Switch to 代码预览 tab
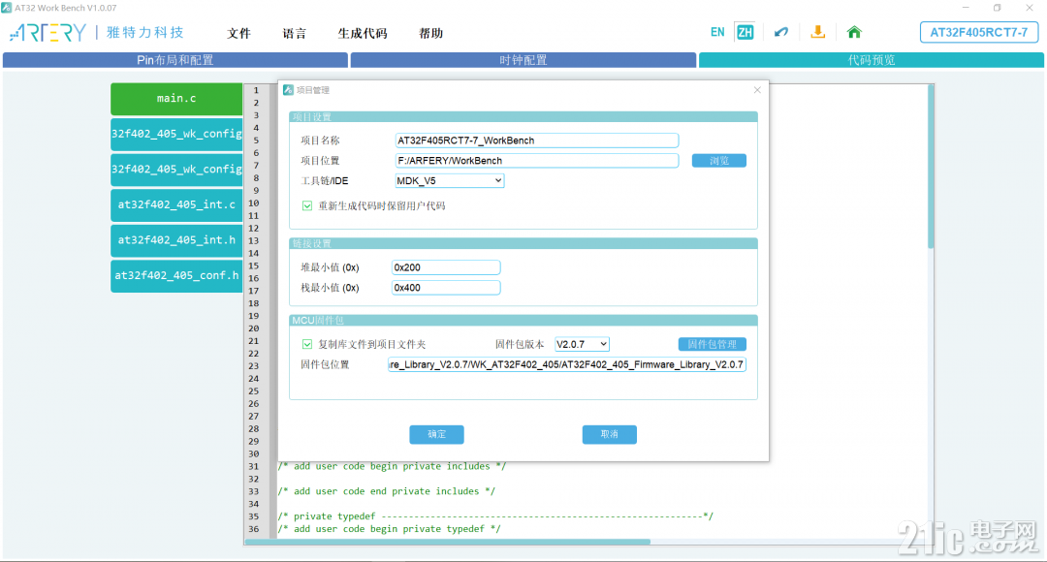1047x562 pixels. pyautogui.click(x=872, y=60)
